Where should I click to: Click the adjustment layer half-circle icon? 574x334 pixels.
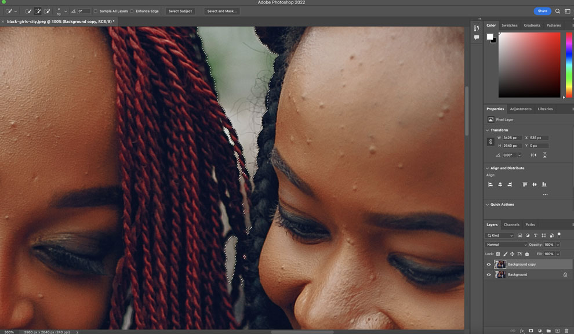pos(540,330)
